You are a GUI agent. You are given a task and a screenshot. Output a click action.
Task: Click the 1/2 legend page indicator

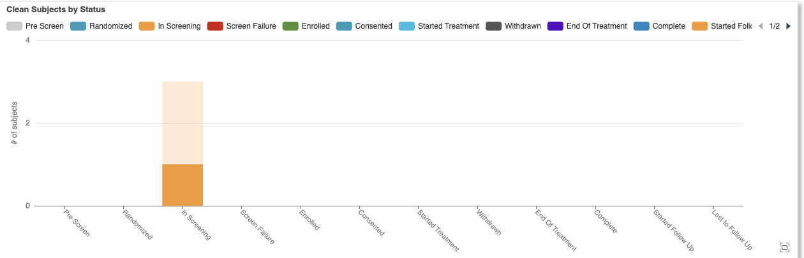[x=775, y=26]
